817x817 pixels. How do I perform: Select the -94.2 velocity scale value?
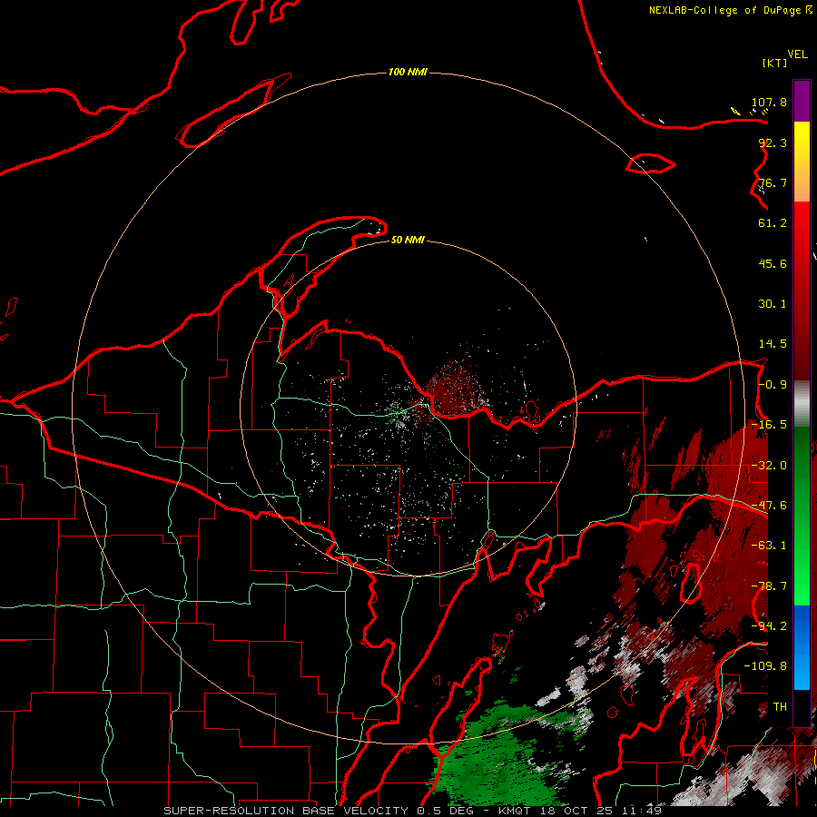coord(769,626)
